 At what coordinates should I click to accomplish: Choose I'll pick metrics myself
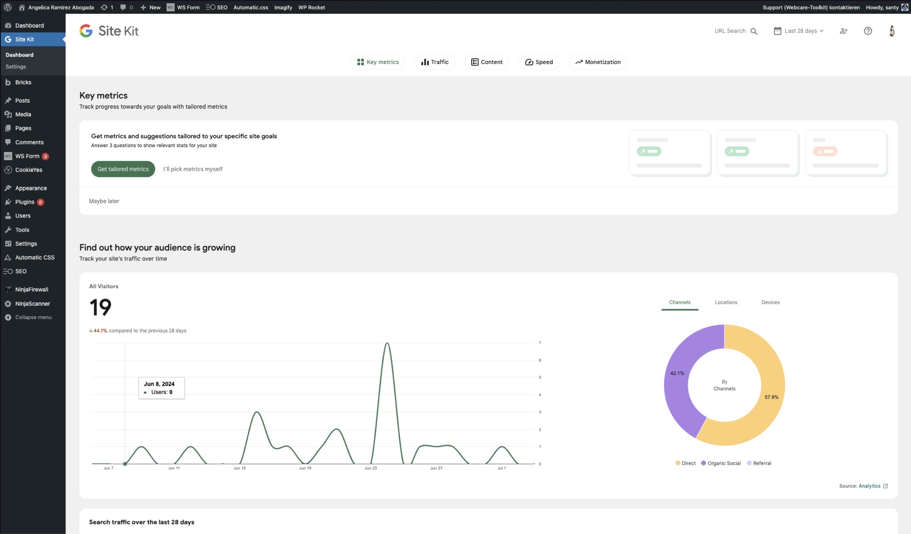tap(193, 169)
